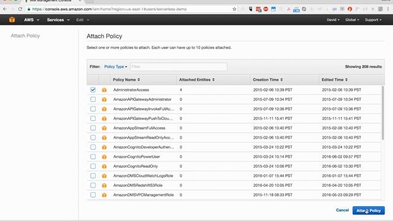Viewport: 393px width, 221px height.
Task: Click the policy icon for AmazonAPIGatewayInvokeFullAccess
Action: (104, 109)
